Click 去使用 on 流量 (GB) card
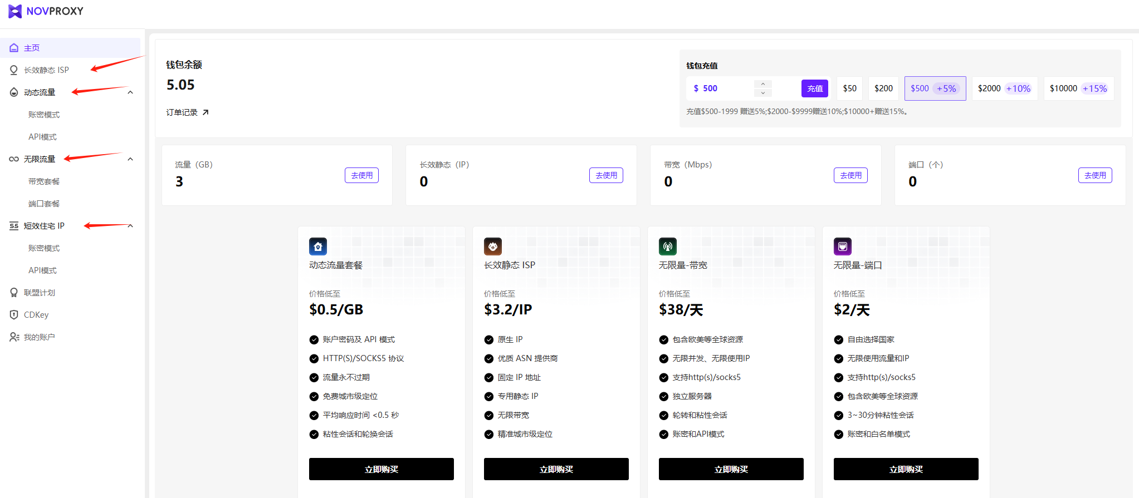Screen dimensions: 1139x498 click(361, 175)
